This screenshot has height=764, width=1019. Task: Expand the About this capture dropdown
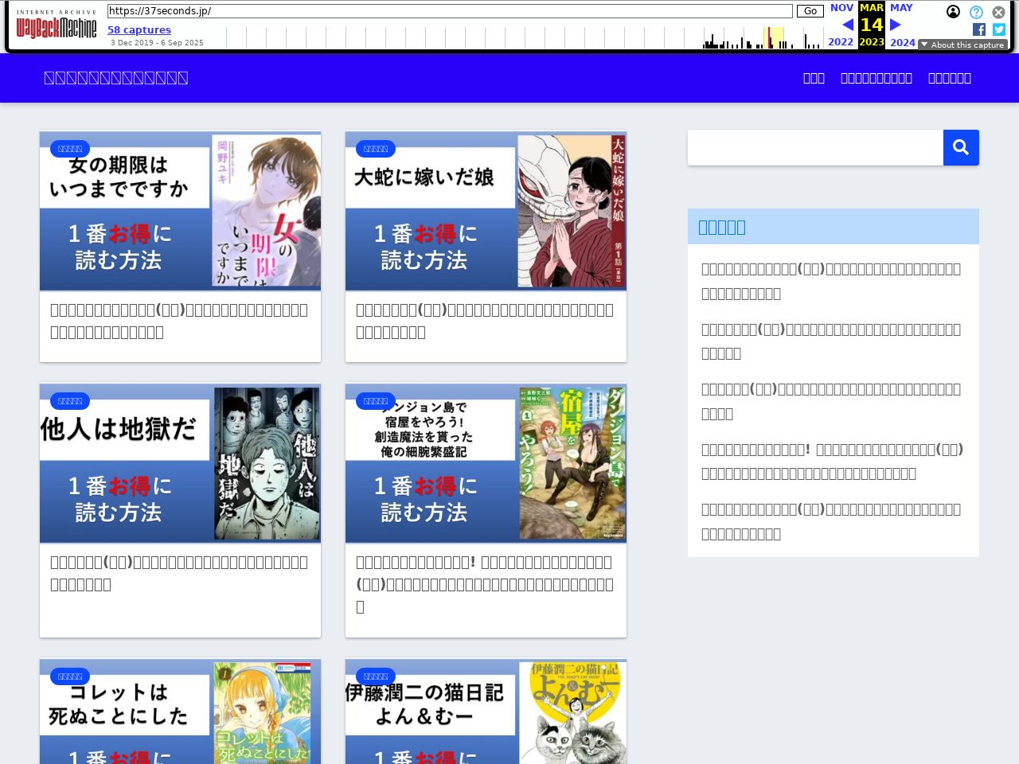(x=962, y=45)
